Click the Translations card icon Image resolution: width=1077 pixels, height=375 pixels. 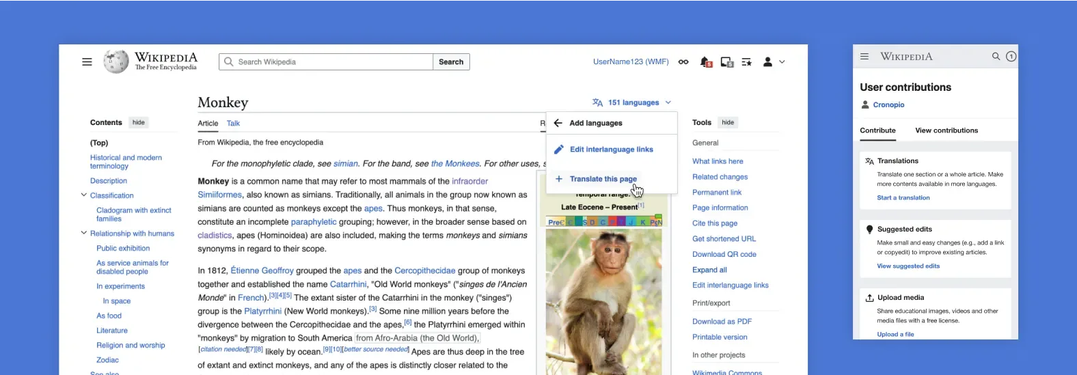click(x=869, y=161)
